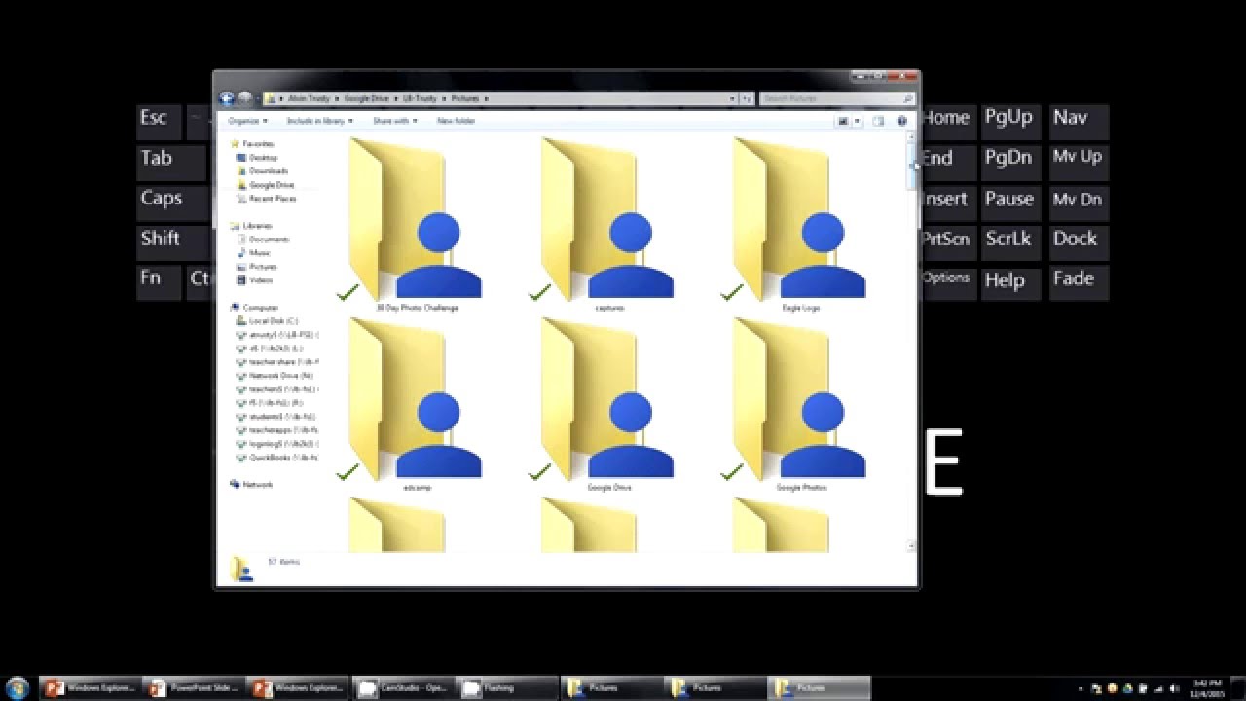Open Recent Places under Favorites
The height and width of the screenshot is (701, 1246).
tap(267, 198)
